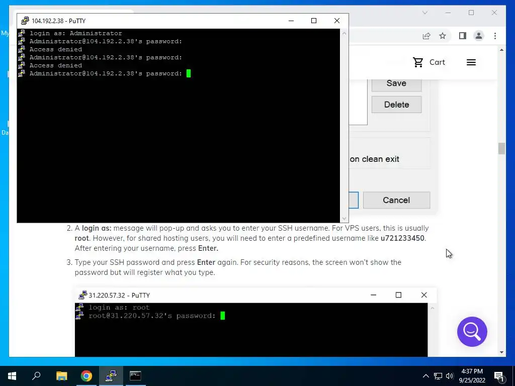This screenshot has height=386, width=515.
Task: Open the Chrome profile avatar
Action: (x=479, y=36)
